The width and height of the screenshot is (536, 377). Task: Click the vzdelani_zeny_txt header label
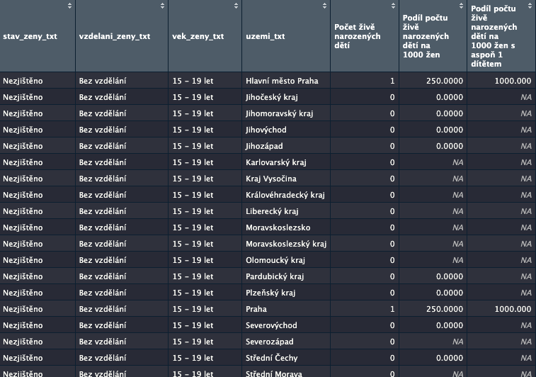coord(114,37)
